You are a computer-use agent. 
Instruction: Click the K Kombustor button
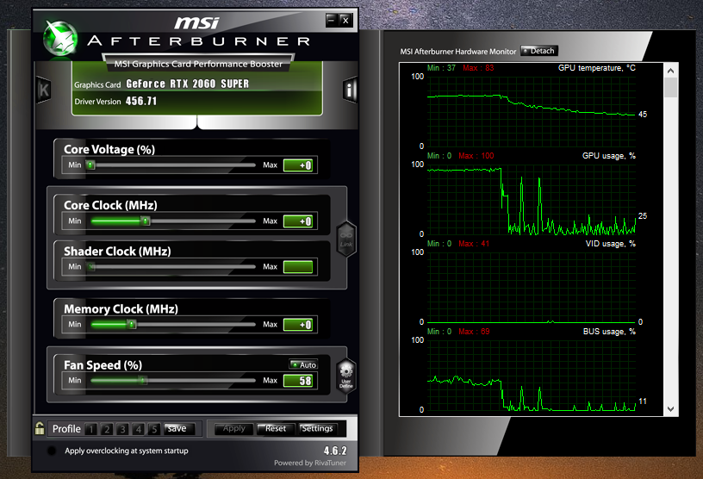click(43, 90)
